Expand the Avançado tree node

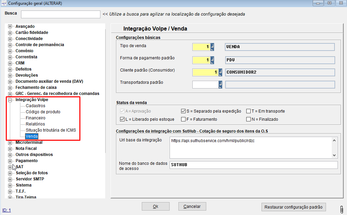tap(10, 26)
